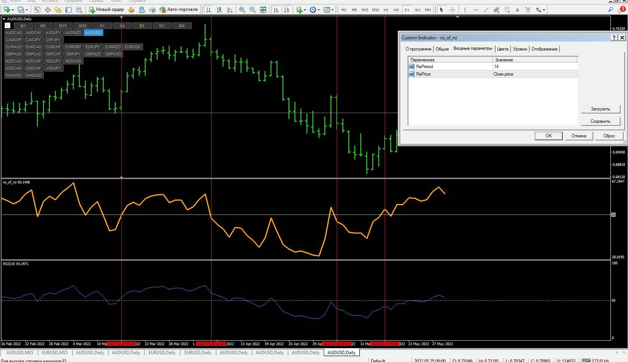
Task: Select the crosshair cursor tool
Action: [452, 10]
